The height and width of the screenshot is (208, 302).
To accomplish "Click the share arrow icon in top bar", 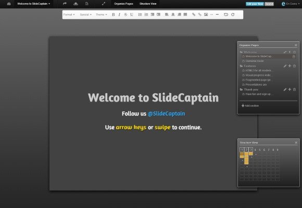I will pyautogui.click(x=65, y=4).
